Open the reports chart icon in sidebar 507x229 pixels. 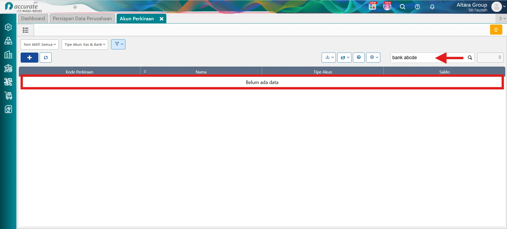tap(8, 109)
